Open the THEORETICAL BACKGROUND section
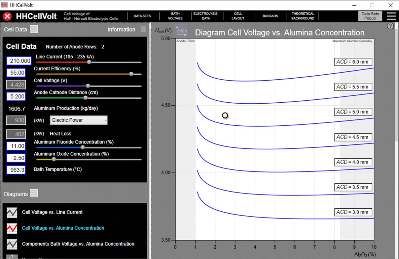 coord(303,16)
